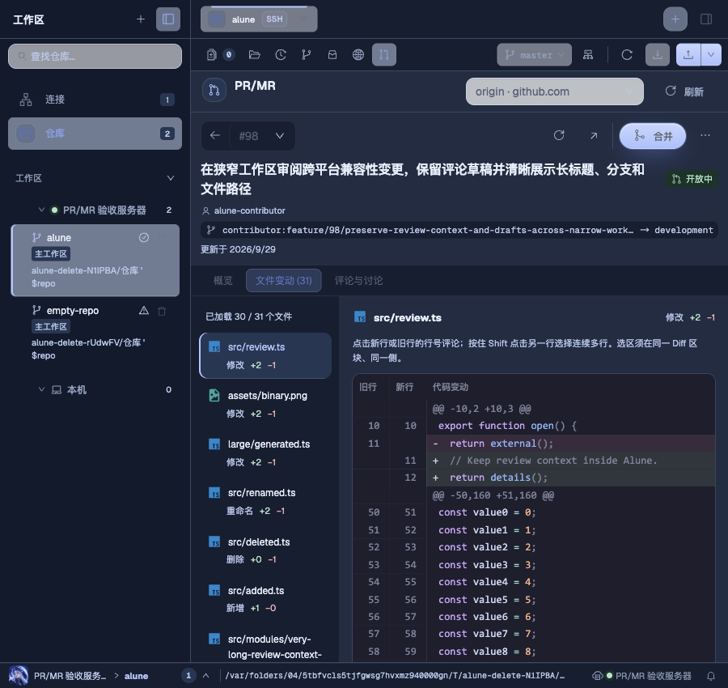Click the checkmark circle icon on alune row

[x=144, y=237]
